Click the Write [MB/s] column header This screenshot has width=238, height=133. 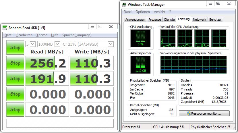point(92,52)
